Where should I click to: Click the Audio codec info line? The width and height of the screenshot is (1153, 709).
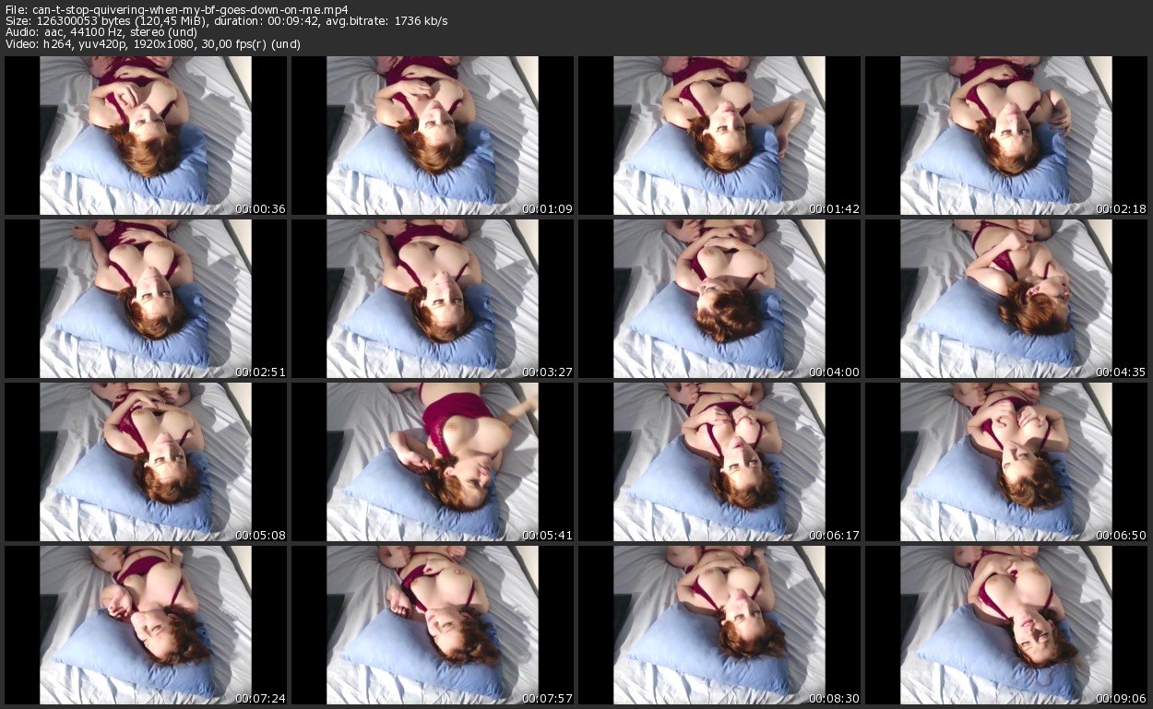pyautogui.click(x=107, y=33)
